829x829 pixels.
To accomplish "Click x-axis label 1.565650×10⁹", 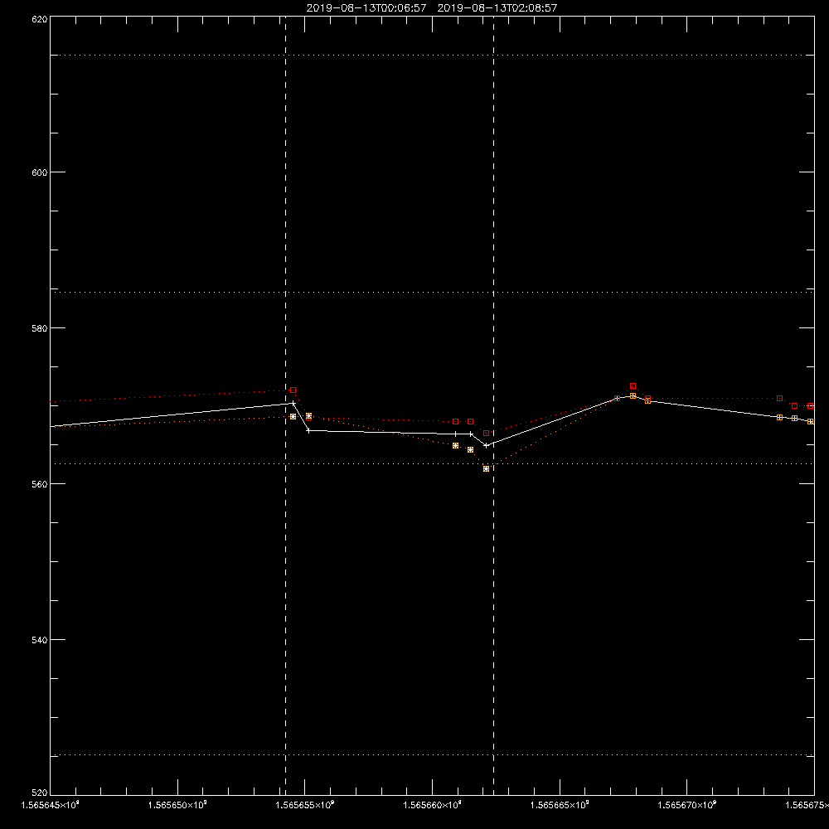I will (177, 805).
